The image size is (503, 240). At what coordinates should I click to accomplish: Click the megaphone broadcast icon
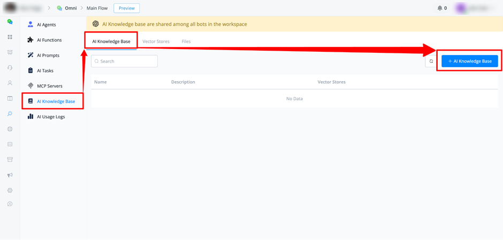(10, 175)
